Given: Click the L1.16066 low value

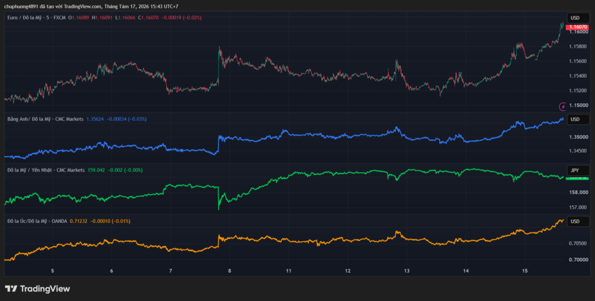Looking at the screenshot, I should tap(126, 17).
